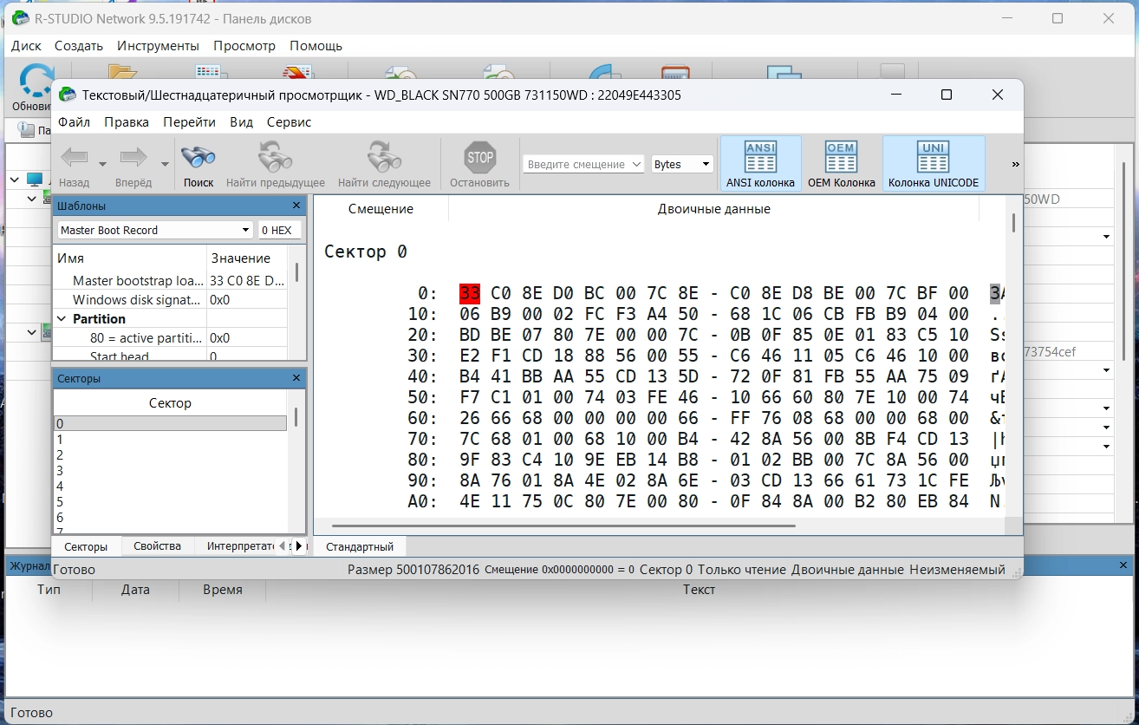This screenshot has height=725, width=1139.
Task: Click the Шаблоны tree vertical scrollbar
Action: 296,272
